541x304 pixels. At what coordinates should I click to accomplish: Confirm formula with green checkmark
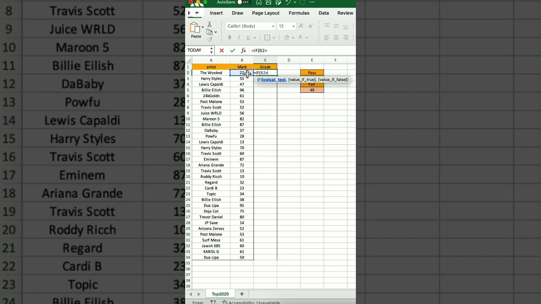tap(232, 50)
